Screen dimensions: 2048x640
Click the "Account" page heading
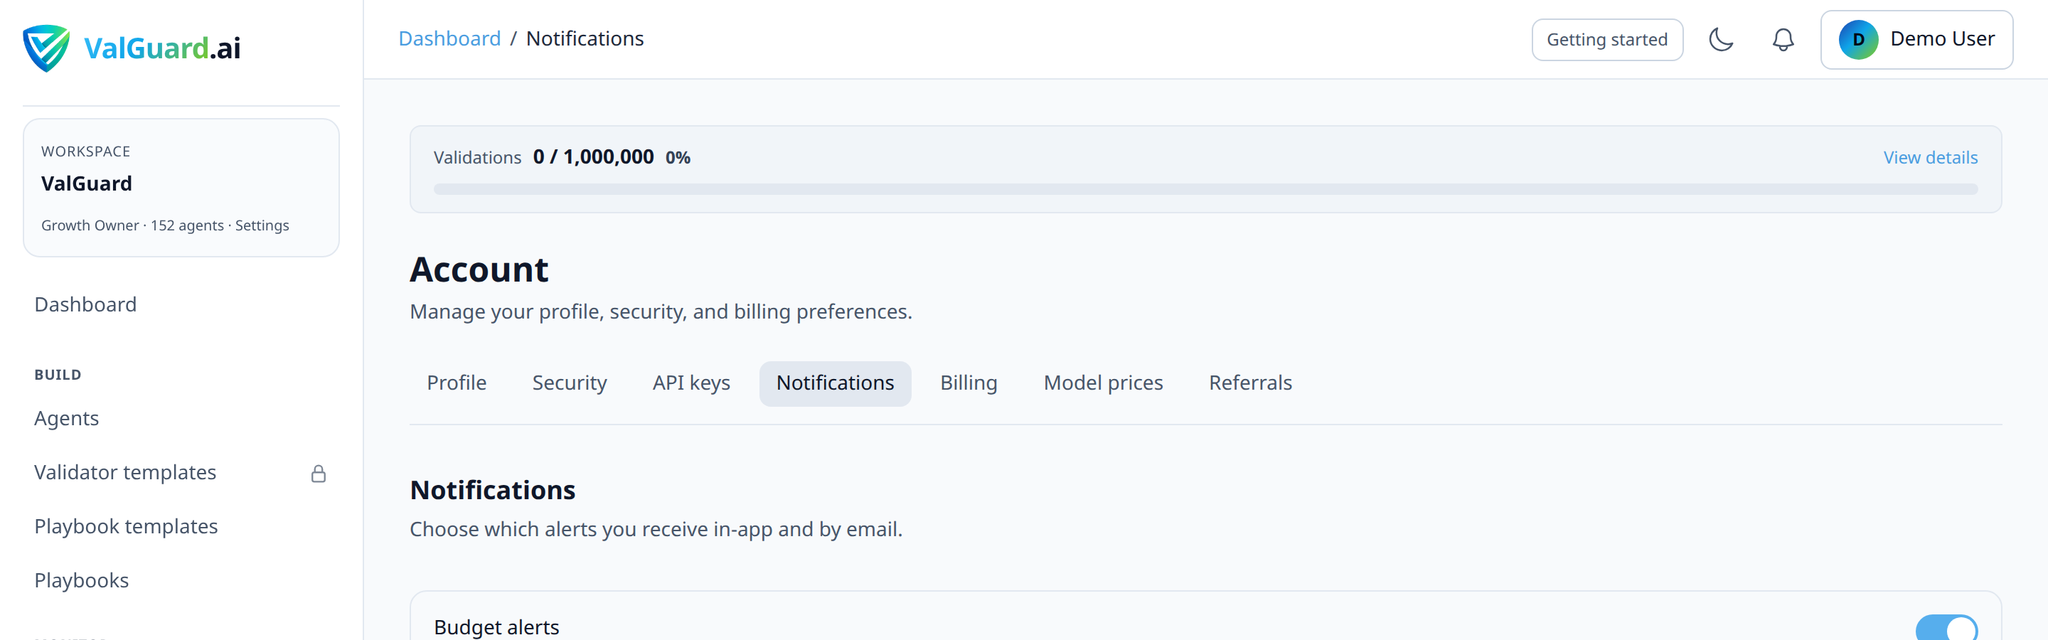coord(479,270)
